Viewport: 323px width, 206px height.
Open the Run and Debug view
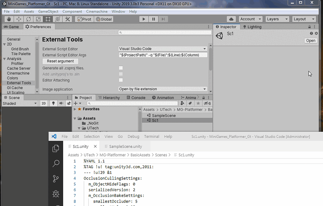pyautogui.click(x=56, y=194)
